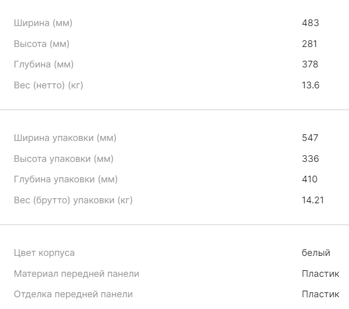The image size is (349, 309).
Task: Select the depth value 378
Action: (x=310, y=64)
